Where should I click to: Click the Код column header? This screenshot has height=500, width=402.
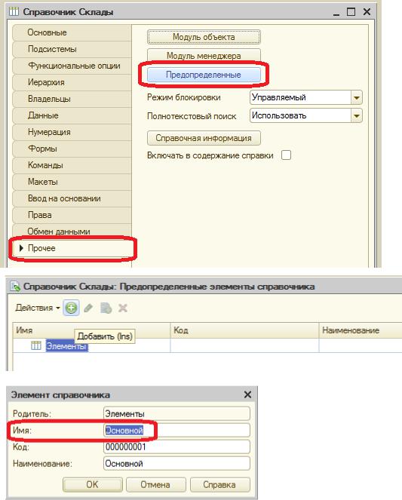pos(244,330)
